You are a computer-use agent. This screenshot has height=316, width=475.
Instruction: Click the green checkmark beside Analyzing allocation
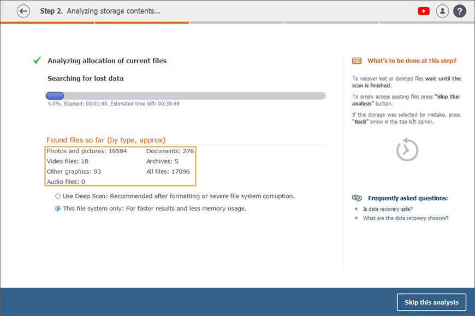(x=37, y=60)
